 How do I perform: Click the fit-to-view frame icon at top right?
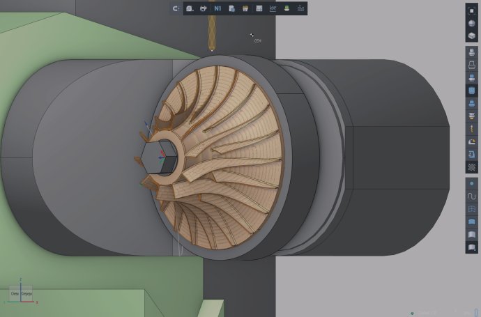pos(472,10)
